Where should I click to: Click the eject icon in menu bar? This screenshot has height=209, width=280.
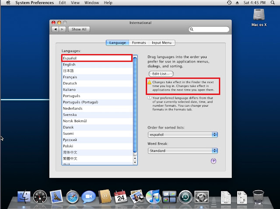pos(237,3)
